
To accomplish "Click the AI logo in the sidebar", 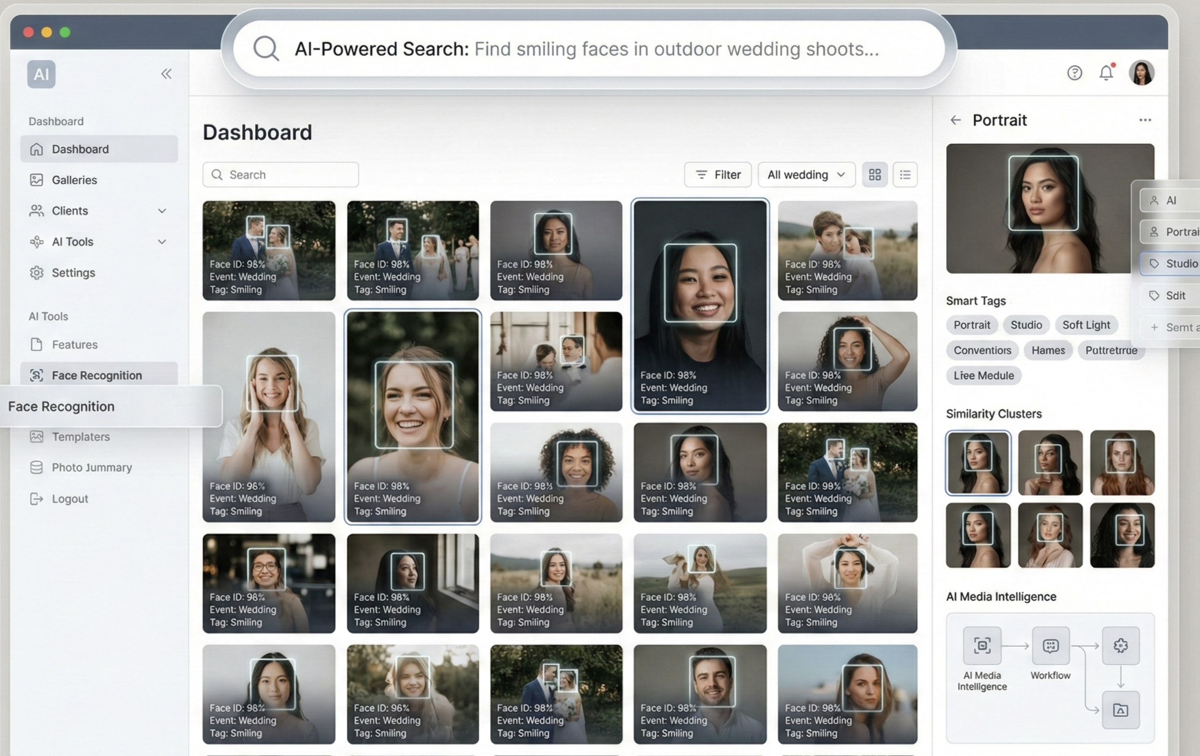I will [x=41, y=74].
